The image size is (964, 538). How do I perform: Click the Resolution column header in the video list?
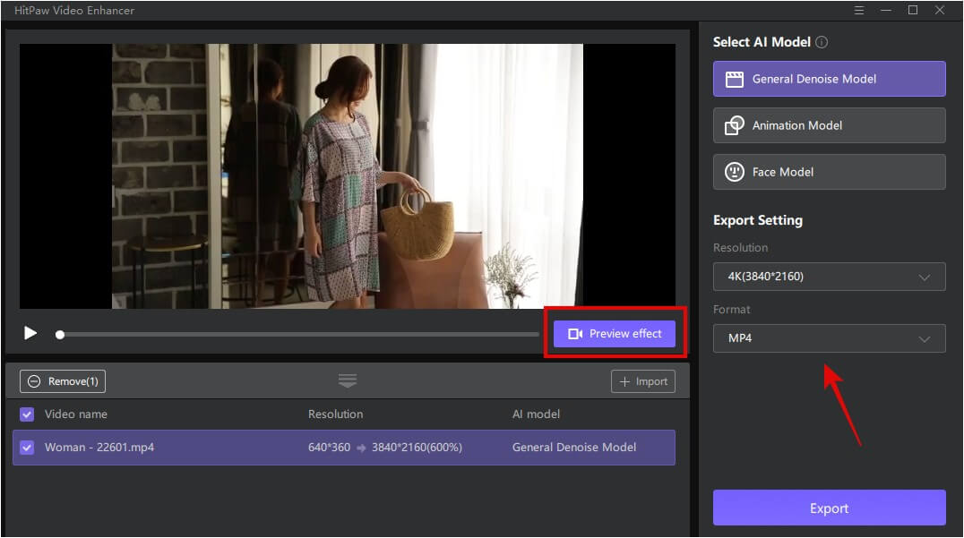click(x=336, y=414)
